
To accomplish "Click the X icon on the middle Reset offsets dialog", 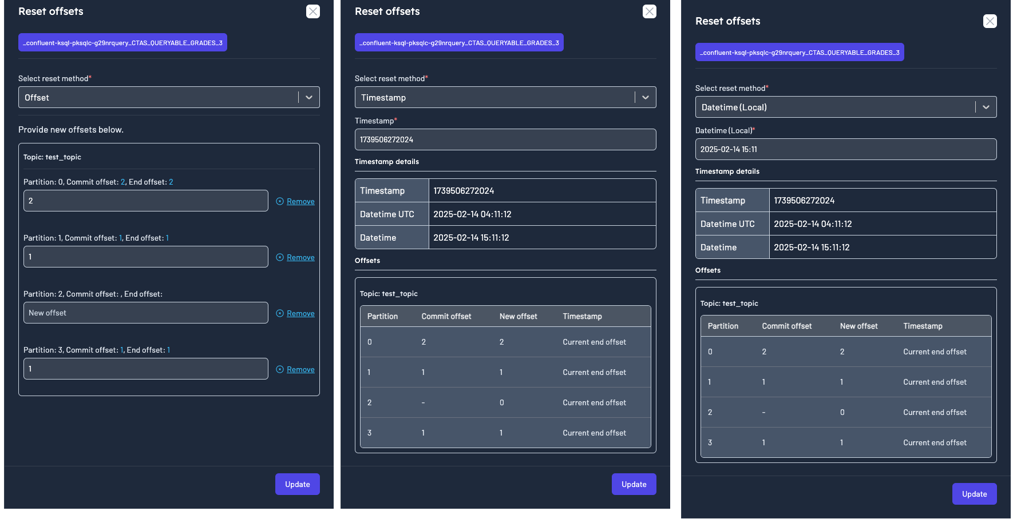I will pos(649,11).
